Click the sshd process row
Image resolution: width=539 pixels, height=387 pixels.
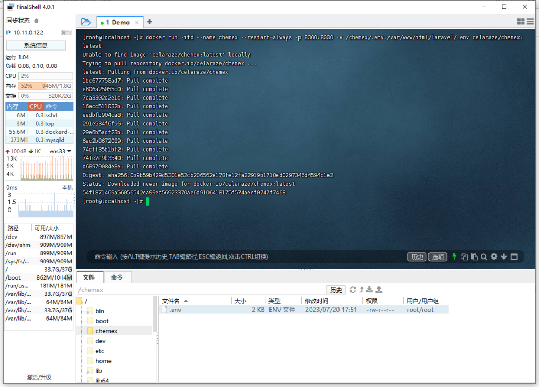39,115
